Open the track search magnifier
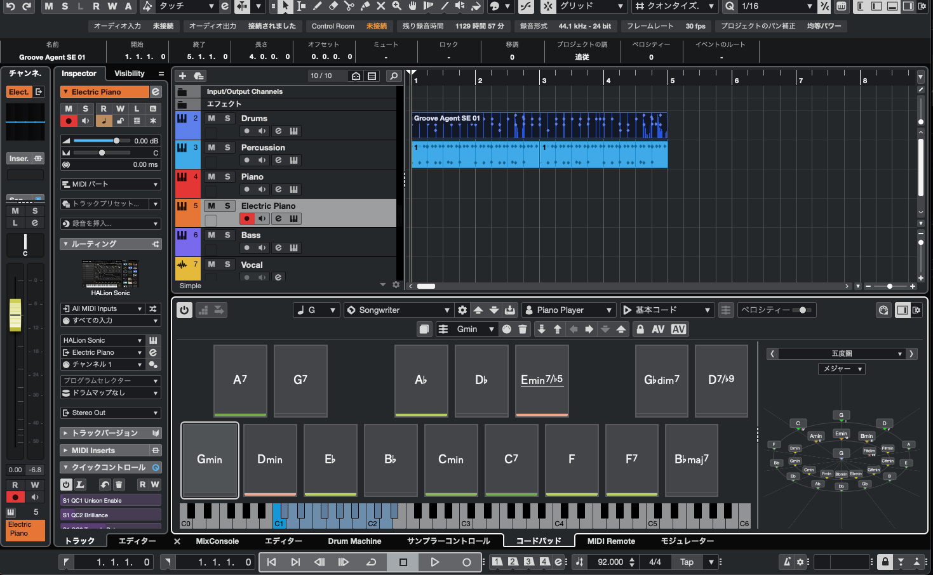Image resolution: width=933 pixels, height=575 pixels. point(394,76)
